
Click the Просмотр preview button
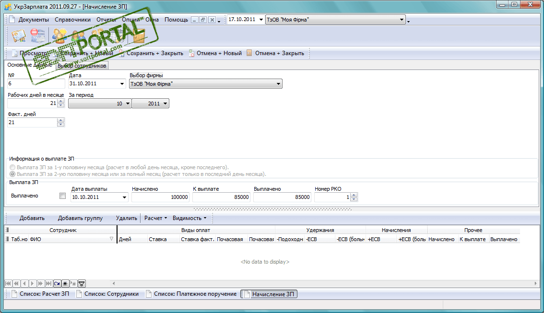[29, 53]
